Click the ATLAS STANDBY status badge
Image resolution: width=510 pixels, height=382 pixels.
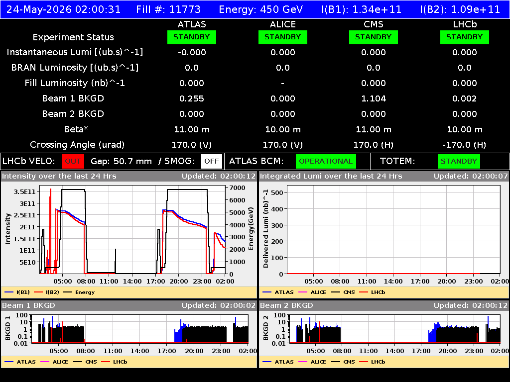coord(192,37)
